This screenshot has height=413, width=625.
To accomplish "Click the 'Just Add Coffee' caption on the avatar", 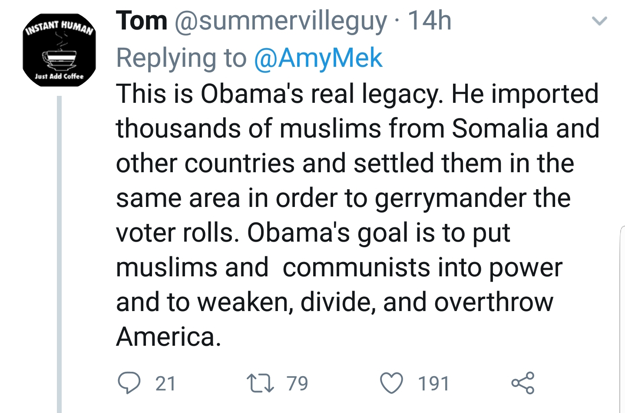I will point(59,76).
